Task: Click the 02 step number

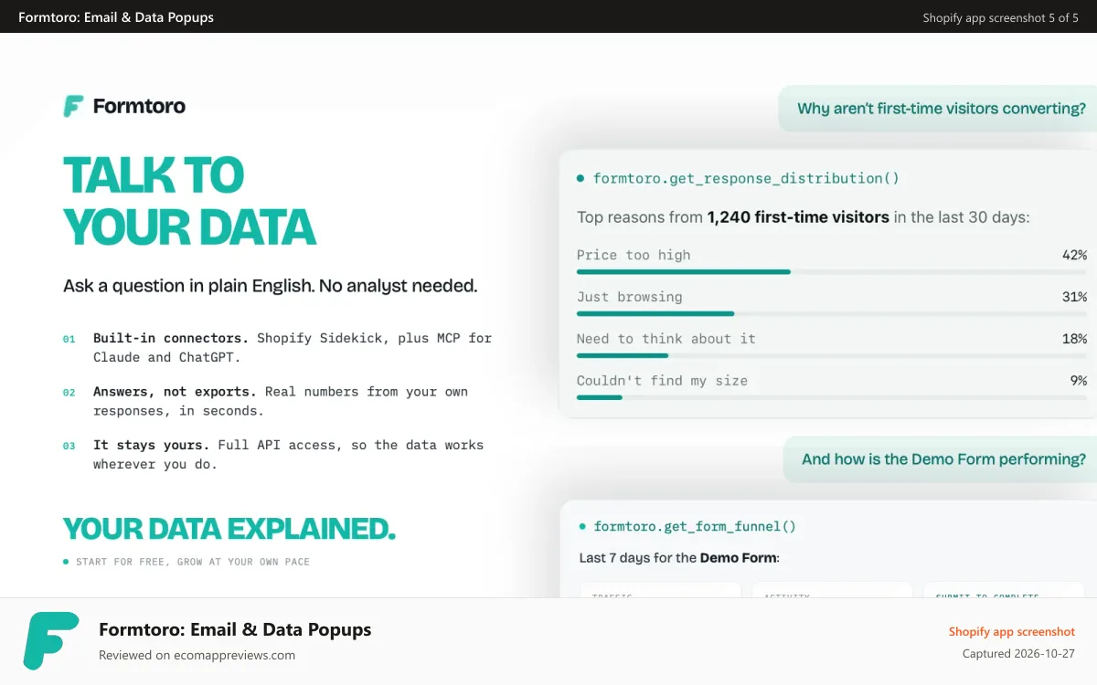Action: [69, 393]
